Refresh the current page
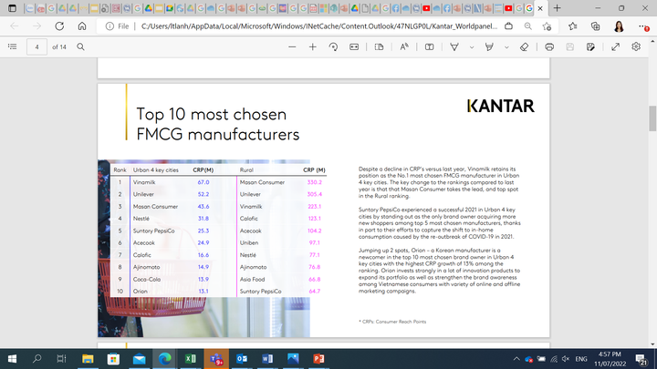The height and width of the screenshot is (369, 657). 59,26
